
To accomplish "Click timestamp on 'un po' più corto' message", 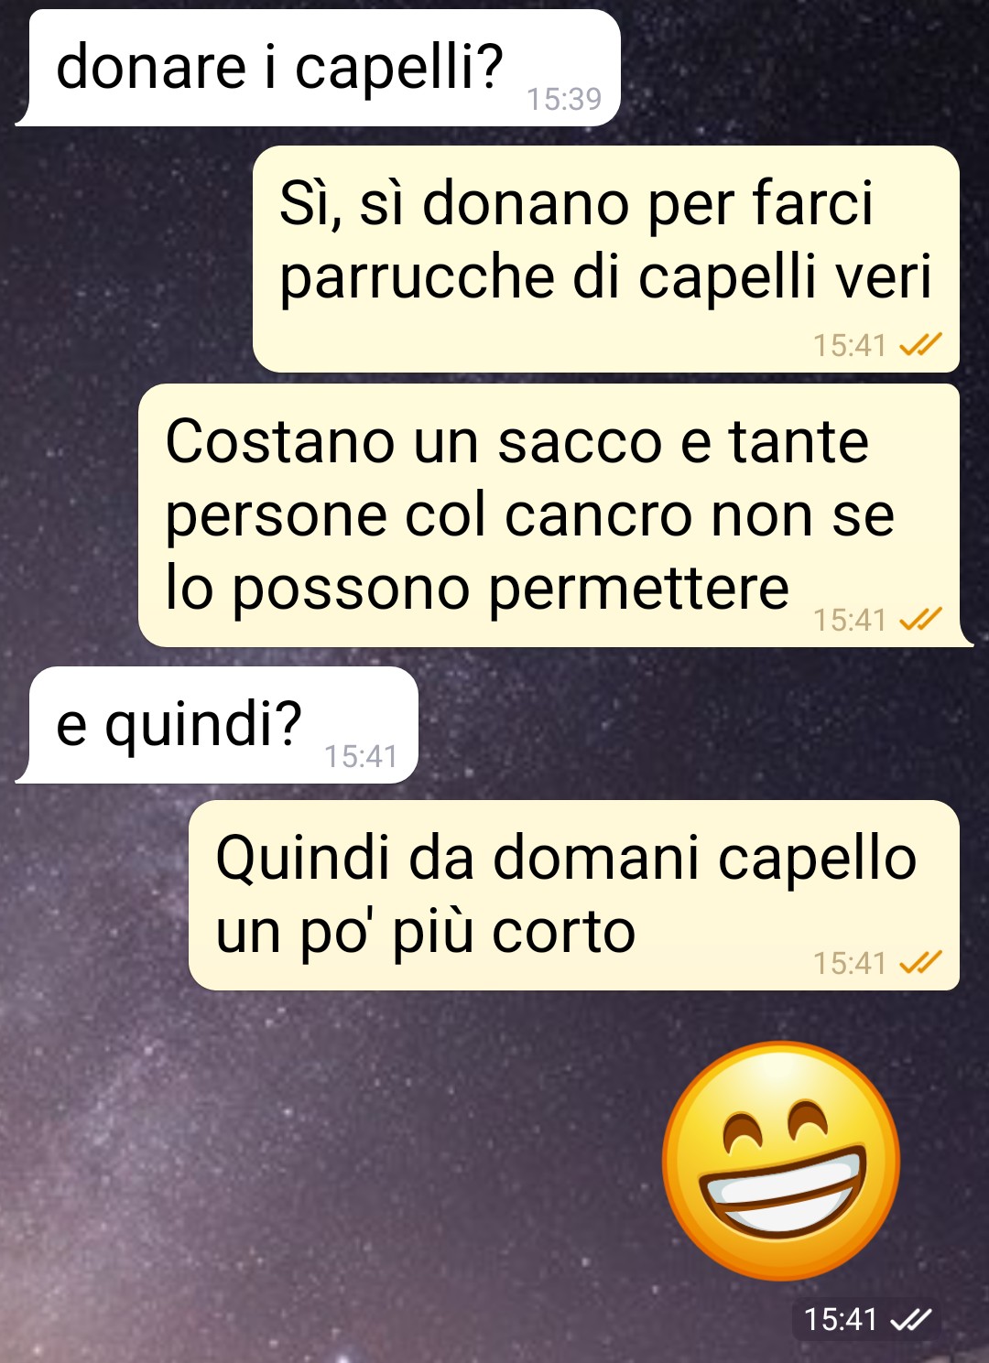I will 850,963.
